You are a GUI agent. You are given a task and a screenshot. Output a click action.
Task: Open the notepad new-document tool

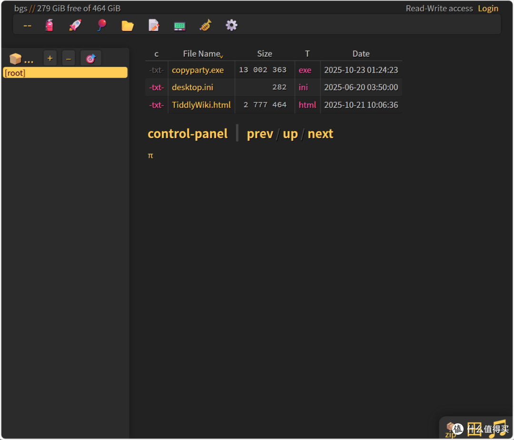(x=154, y=25)
